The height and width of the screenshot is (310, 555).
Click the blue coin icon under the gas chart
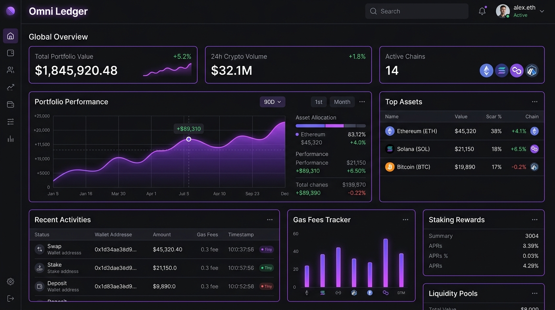[x=370, y=293]
